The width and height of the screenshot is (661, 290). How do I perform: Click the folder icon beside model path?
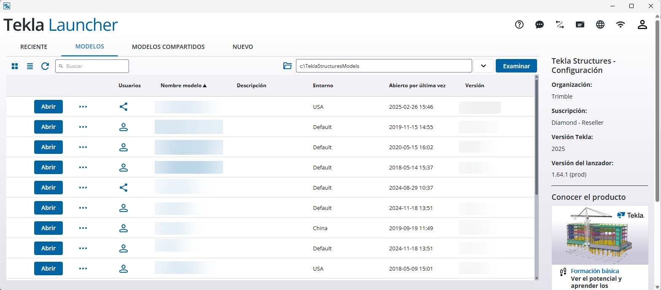pos(288,66)
